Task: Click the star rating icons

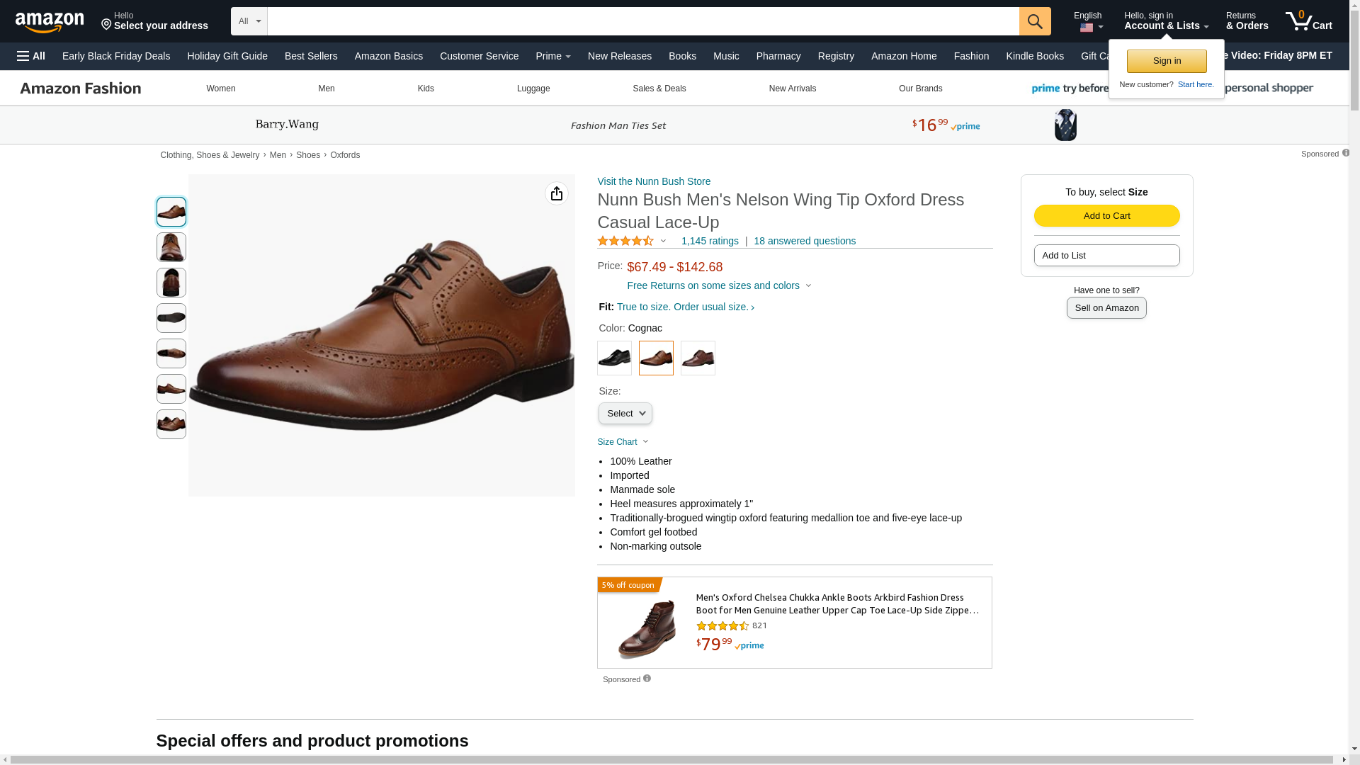Action: [x=625, y=241]
